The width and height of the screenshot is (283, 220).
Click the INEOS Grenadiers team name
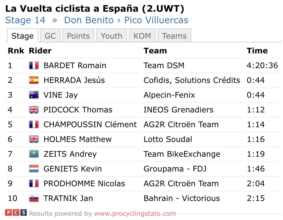click(178, 110)
